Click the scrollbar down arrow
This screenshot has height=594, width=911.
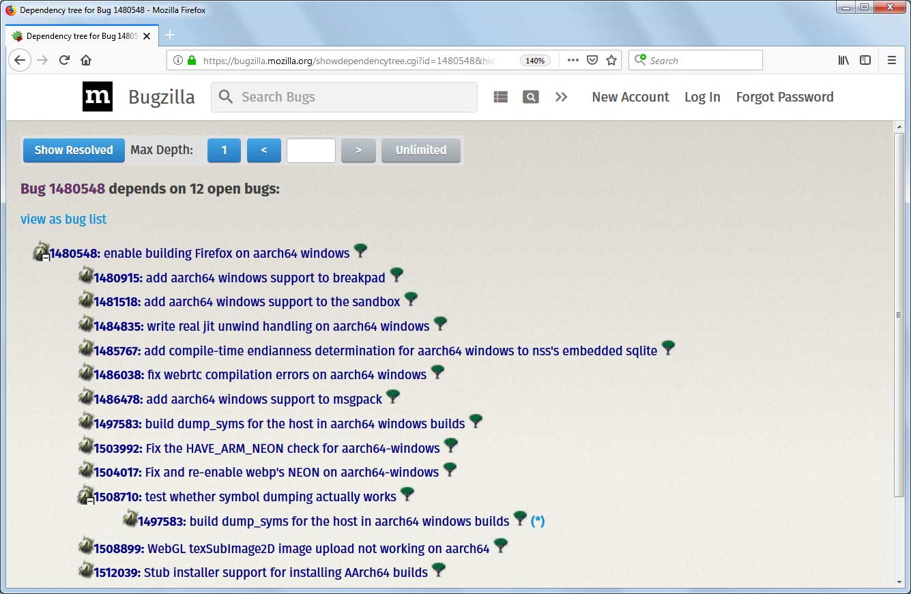(899, 582)
